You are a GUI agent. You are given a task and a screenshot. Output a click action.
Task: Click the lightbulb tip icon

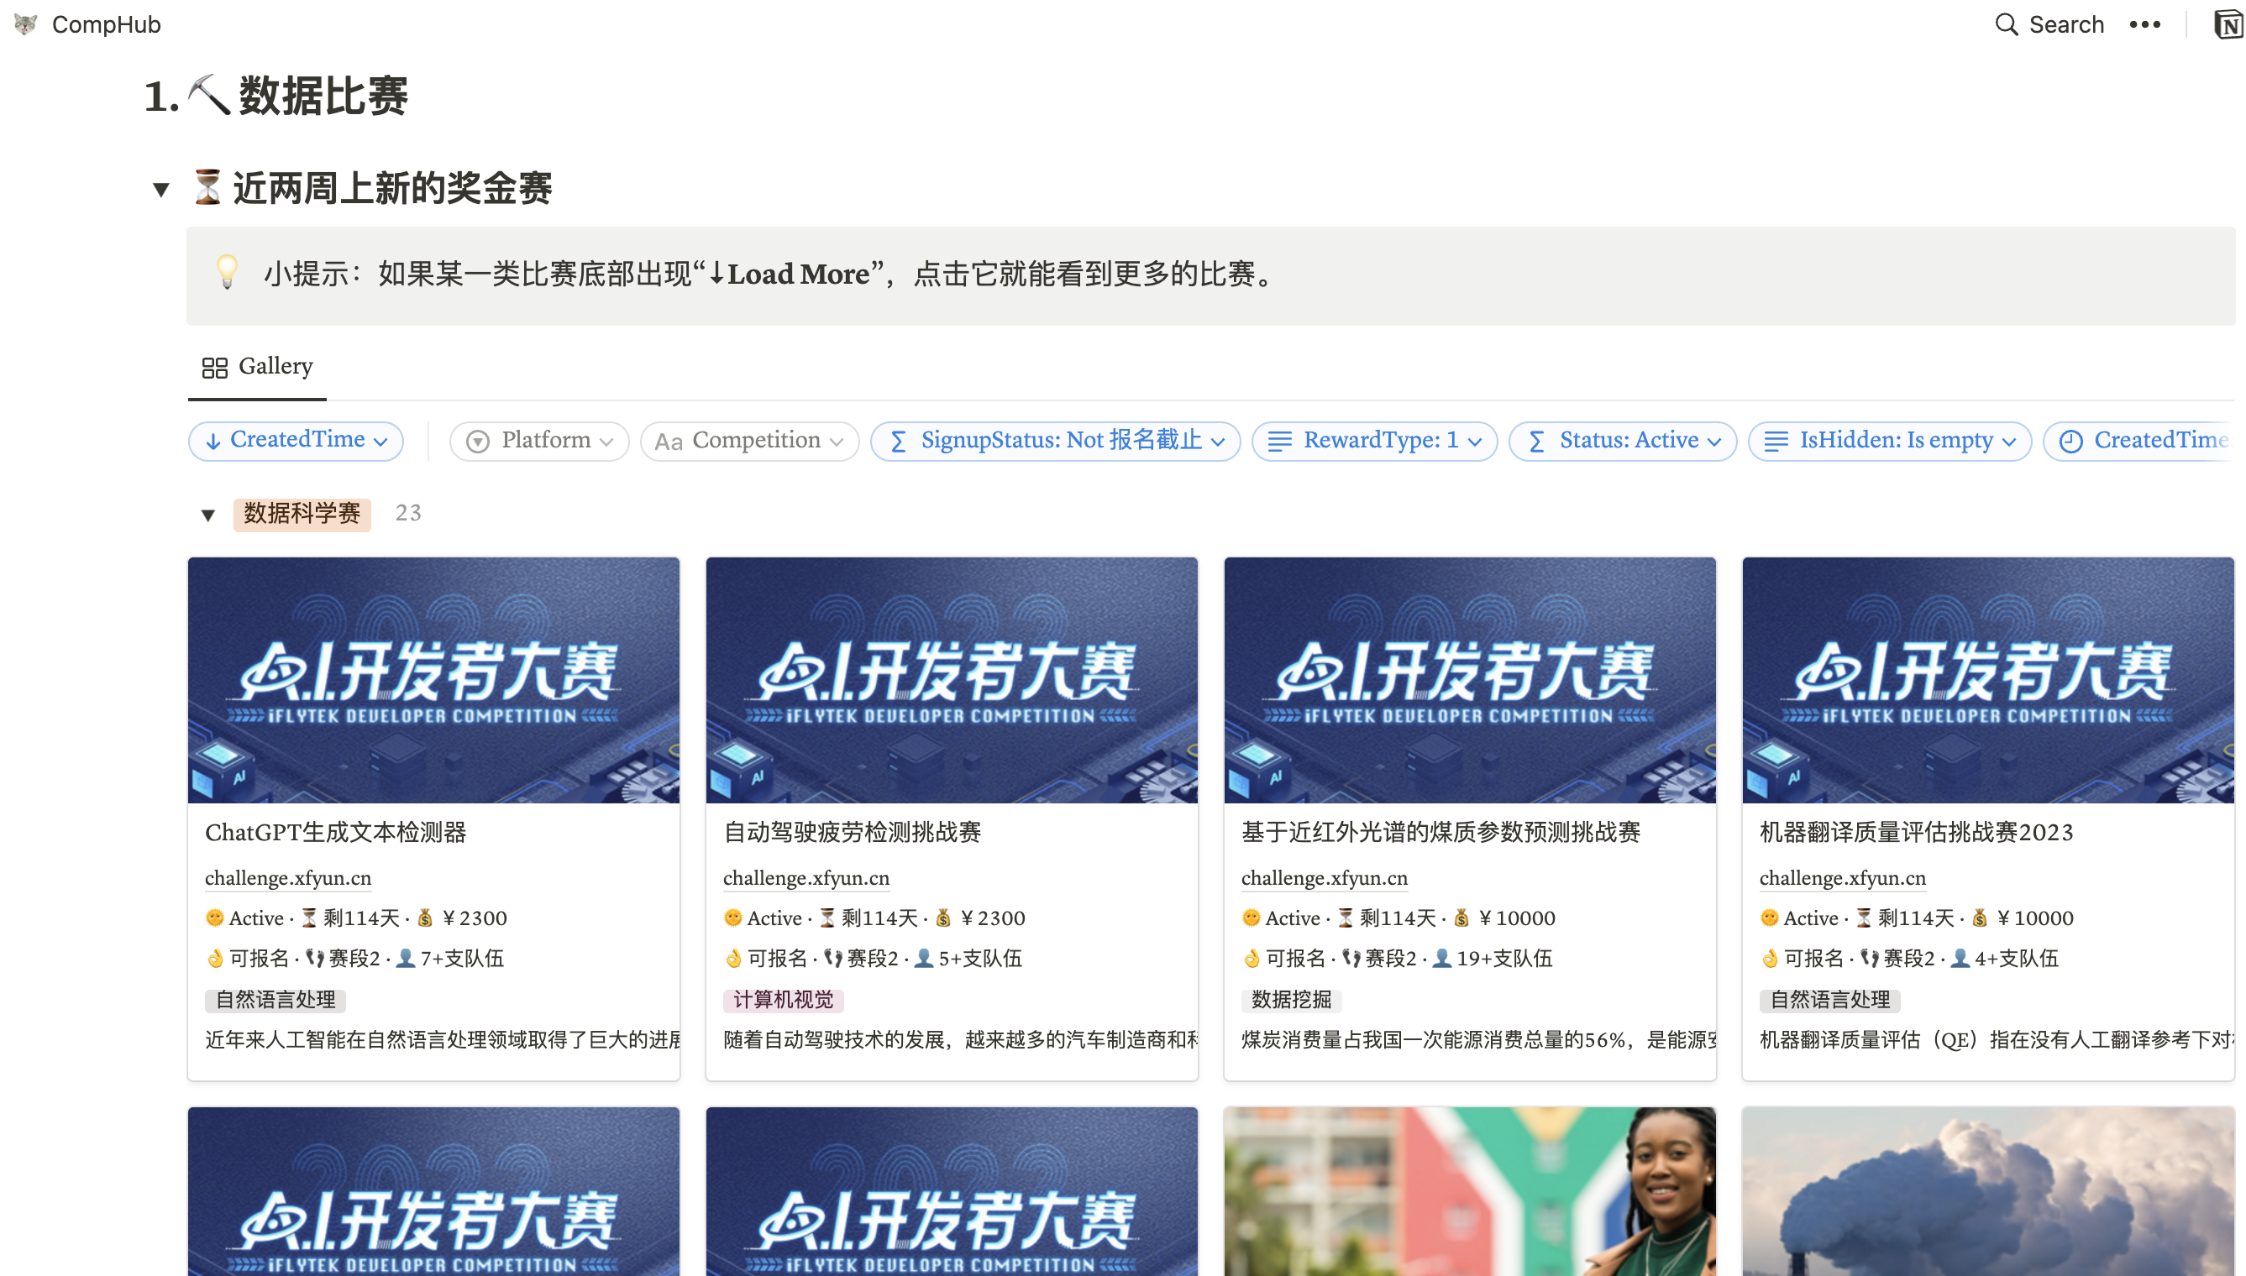coord(226,274)
